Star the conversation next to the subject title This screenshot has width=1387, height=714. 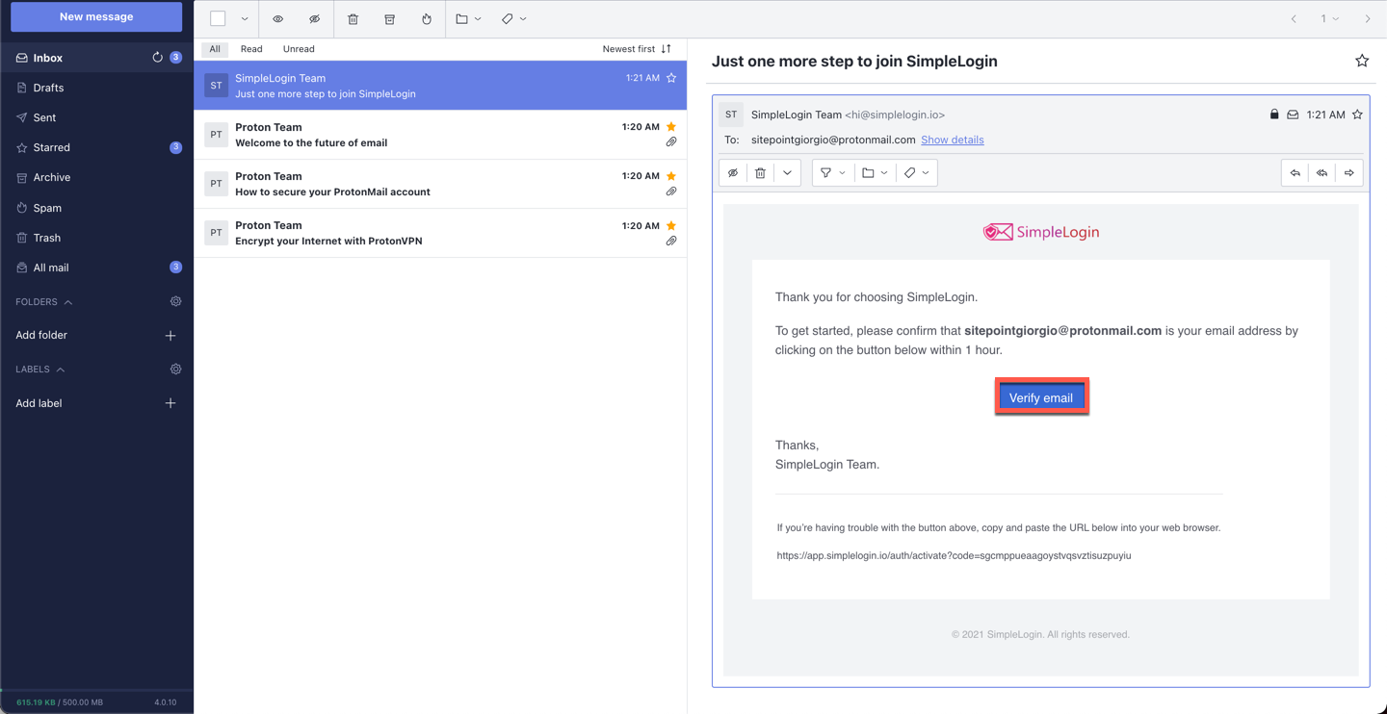coord(1362,61)
